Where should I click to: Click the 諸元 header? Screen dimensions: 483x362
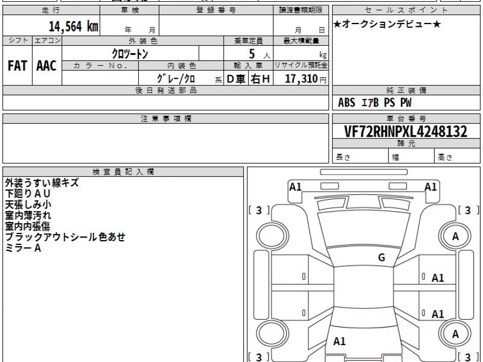click(x=406, y=144)
